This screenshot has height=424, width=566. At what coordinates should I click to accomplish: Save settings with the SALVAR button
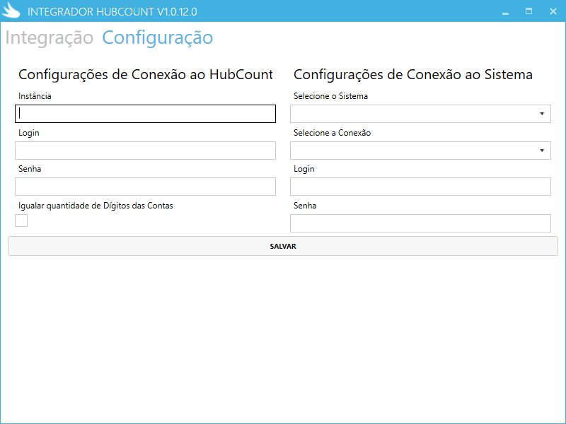pyautogui.click(x=283, y=246)
